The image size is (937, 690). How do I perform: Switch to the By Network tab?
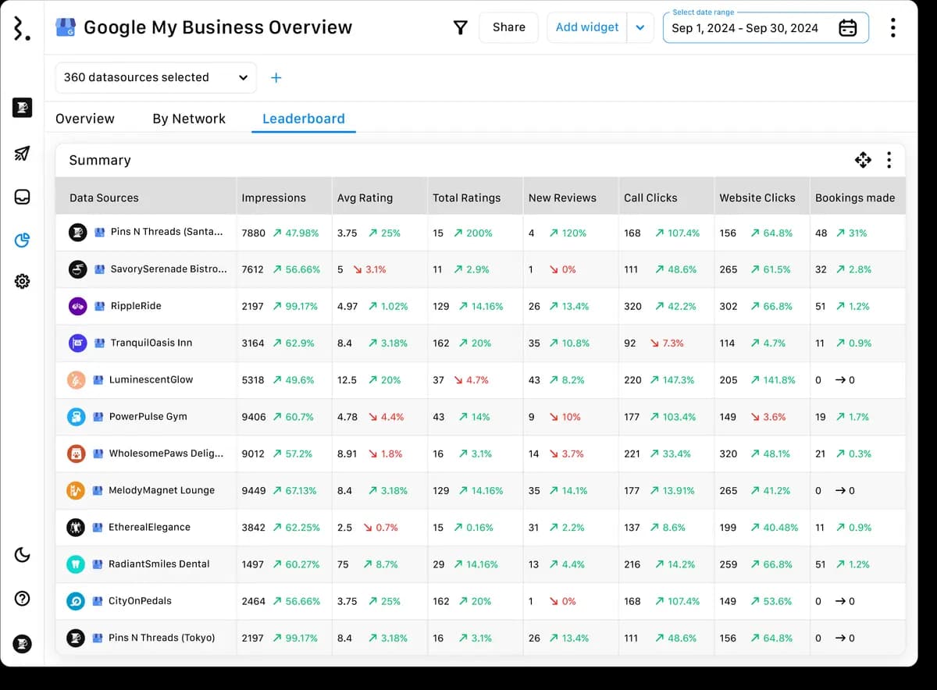point(189,119)
